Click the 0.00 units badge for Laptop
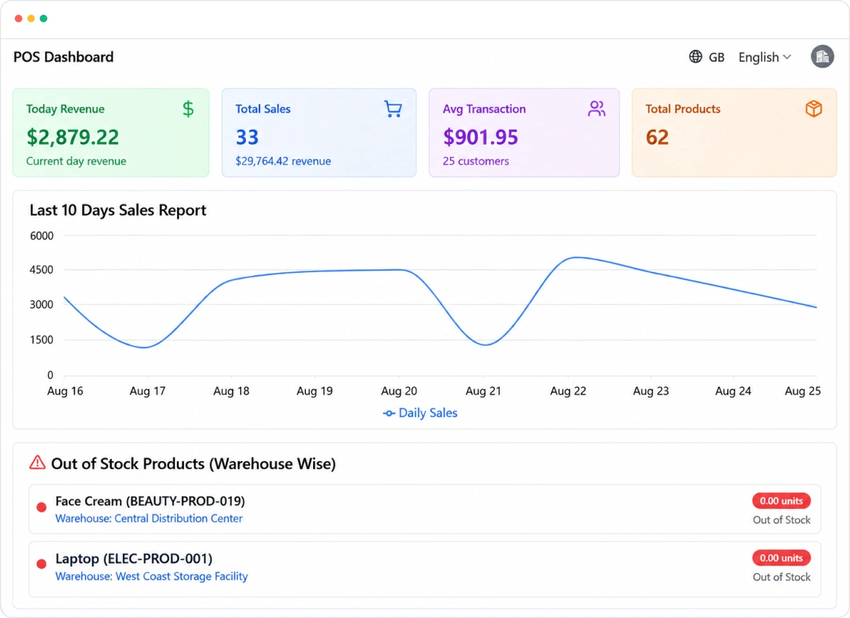Viewport: 850px width, 618px height. (x=780, y=558)
